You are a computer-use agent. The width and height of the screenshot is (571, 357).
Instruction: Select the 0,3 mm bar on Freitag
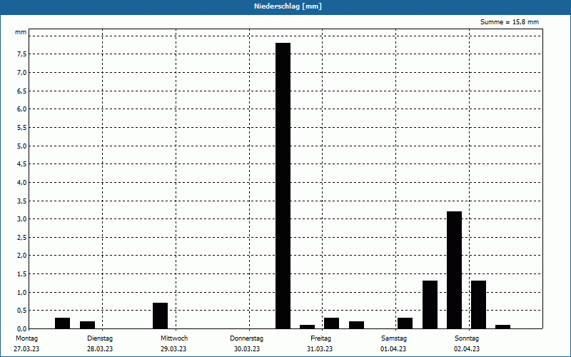pos(331,323)
